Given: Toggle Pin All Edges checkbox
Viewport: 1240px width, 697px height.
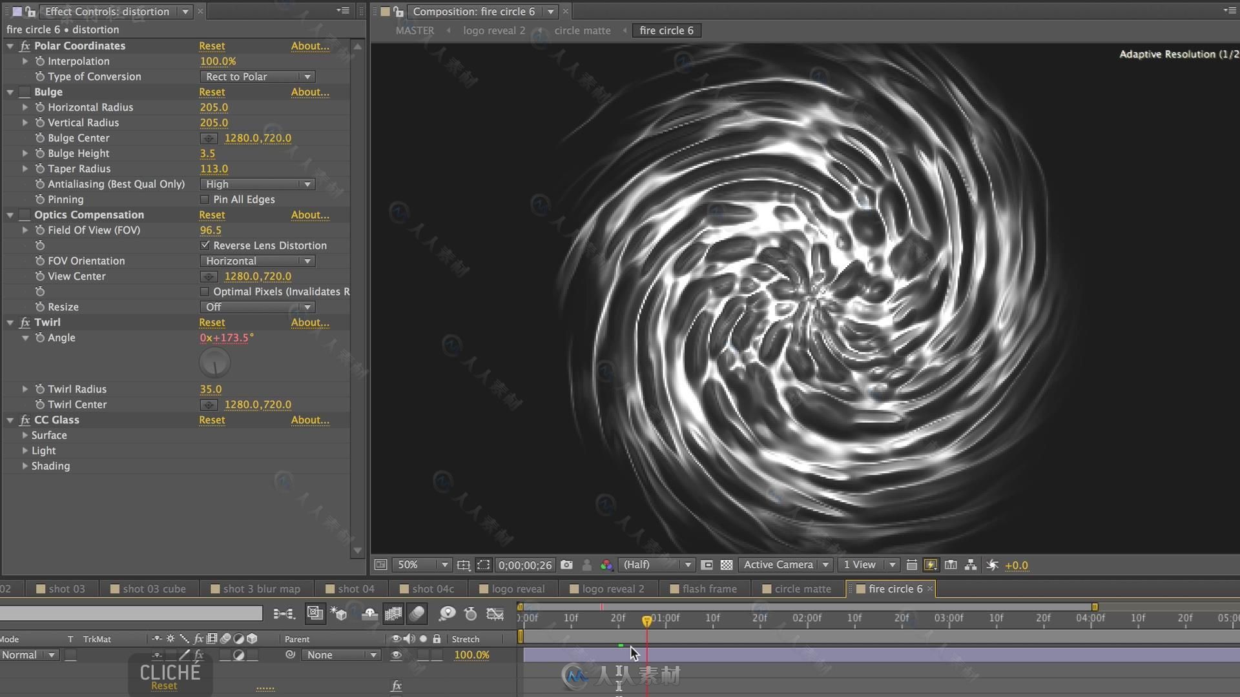Looking at the screenshot, I should tap(204, 199).
